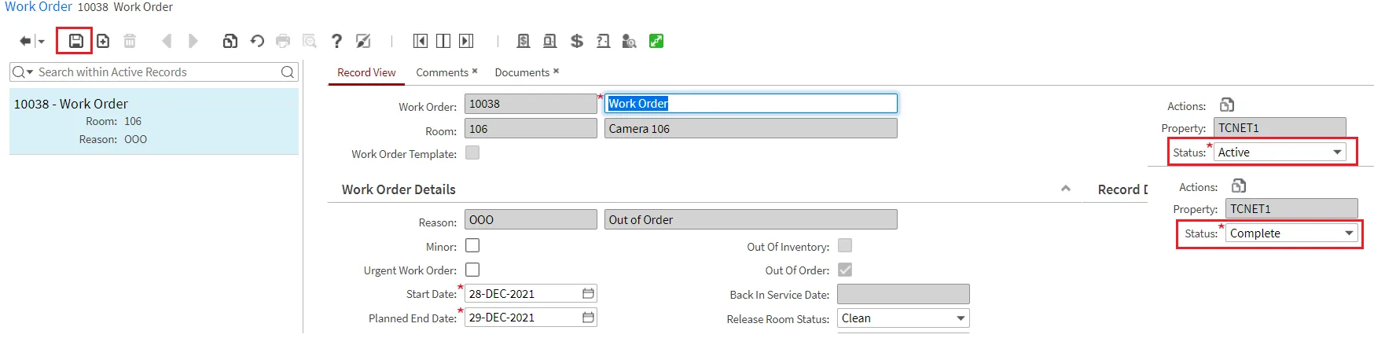1374x338 pixels.
Task: Collapse left panel using first layout icon
Action: click(421, 41)
